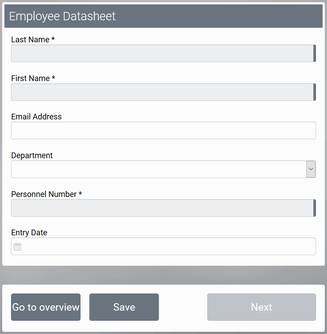Focus the First Name input field

[x=162, y=92]
